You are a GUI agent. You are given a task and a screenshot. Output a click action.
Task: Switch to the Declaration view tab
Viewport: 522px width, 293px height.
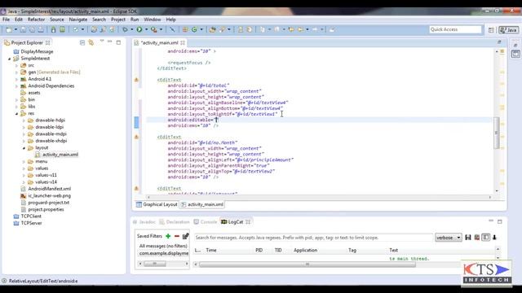[x=175, y=222]
